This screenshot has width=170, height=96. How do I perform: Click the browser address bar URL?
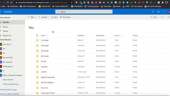[x=43, y=2]
